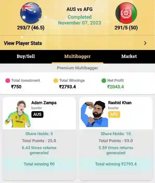Click Rashid Khan's player illustration
The height and width of the screenshot is (183, 155).
click(94, 114)
